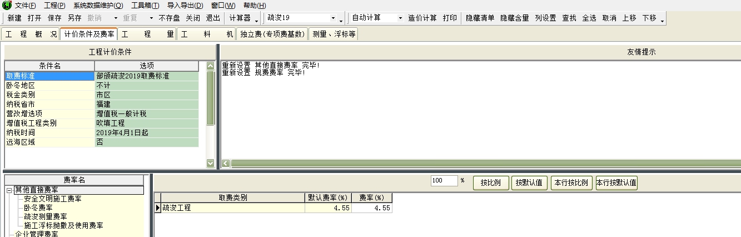
Task: Click 打印 in the toolbar
Action: (x=450, y=18)
